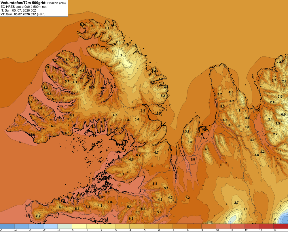Select the 2.2 reading on the Snæfellsnes tip
The height and width of the screenshot is (232, 288).
(38, 216)
